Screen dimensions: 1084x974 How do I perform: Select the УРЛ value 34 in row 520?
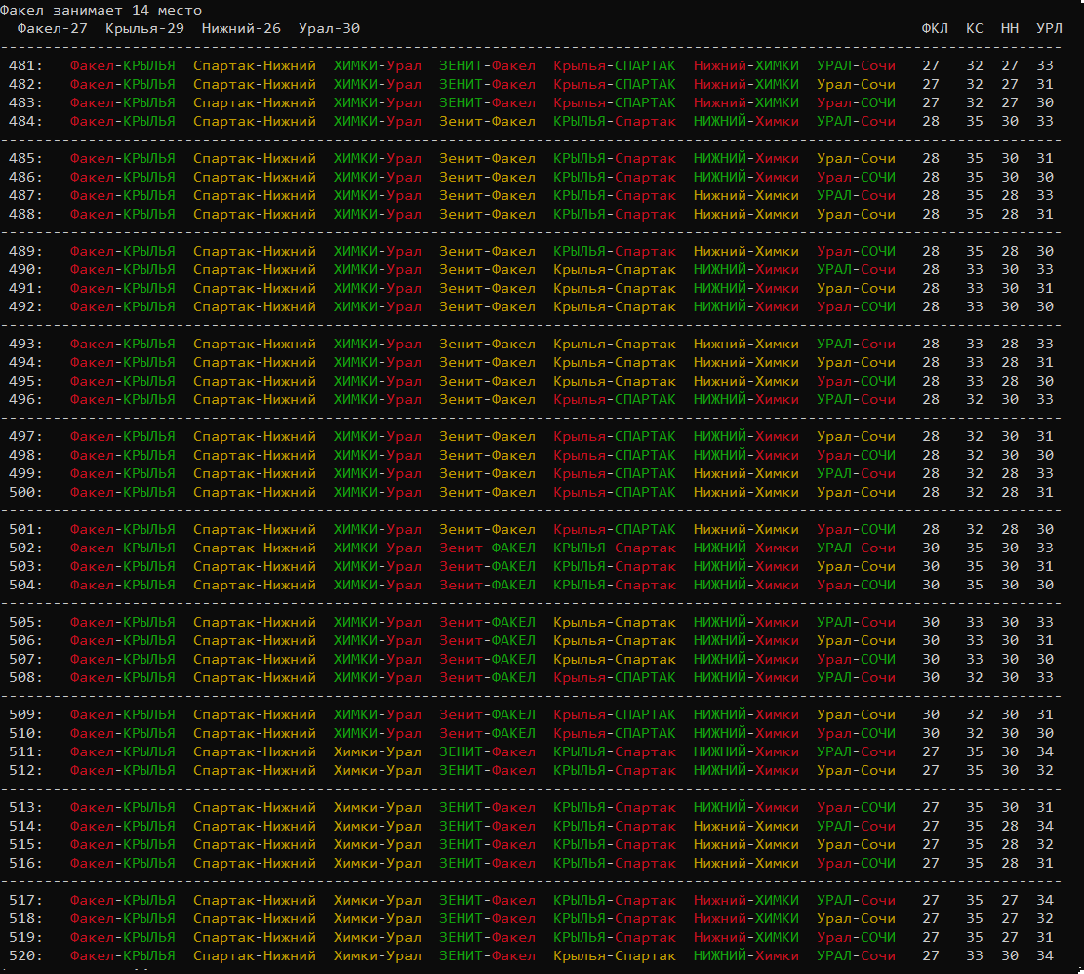(x=1045, y=956)
